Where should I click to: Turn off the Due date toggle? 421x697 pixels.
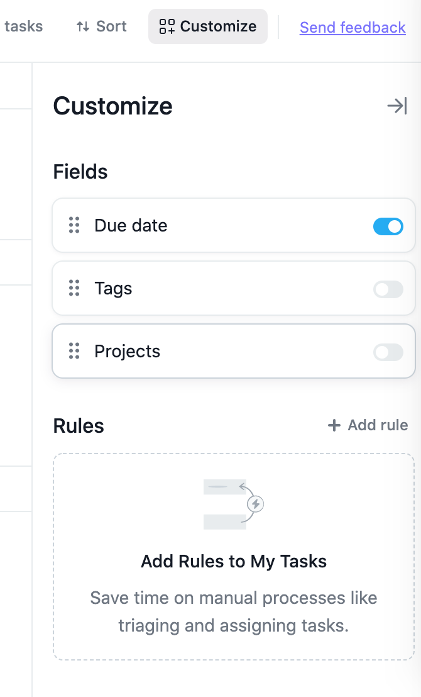pos(388,226)
